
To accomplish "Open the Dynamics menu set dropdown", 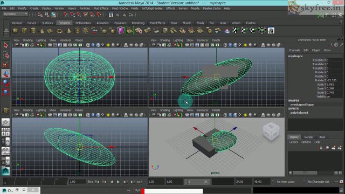I will [x=16, y=14].
